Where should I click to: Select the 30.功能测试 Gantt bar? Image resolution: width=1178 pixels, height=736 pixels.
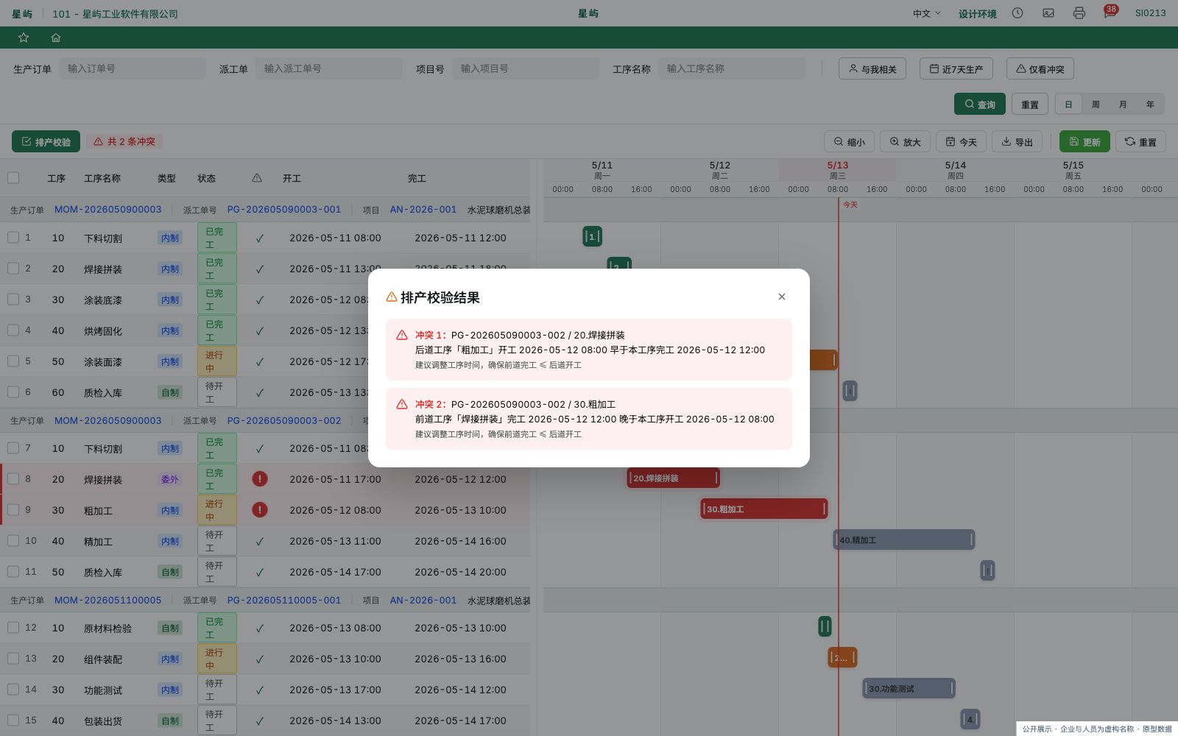pos(909,688)
